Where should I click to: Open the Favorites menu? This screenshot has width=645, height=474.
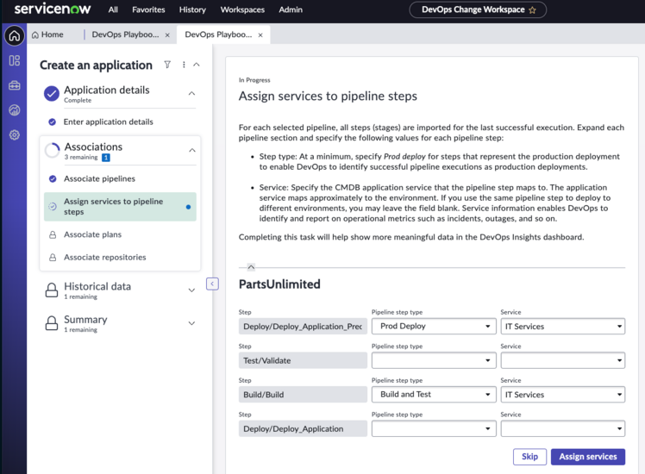click(148, 9)
